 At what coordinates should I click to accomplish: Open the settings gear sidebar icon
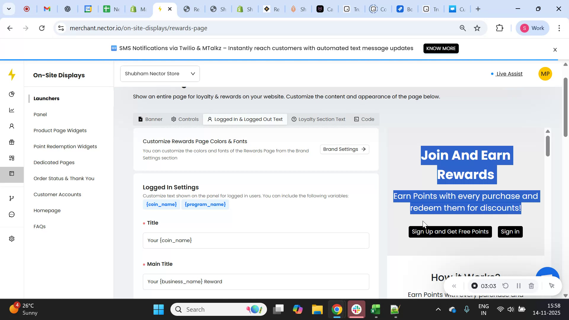[x=12, y=239]
